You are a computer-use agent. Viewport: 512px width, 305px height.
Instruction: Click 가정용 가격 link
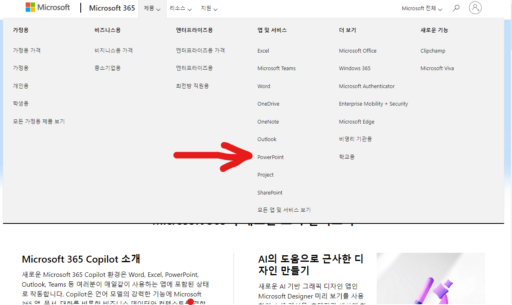click(x=26, y=50)
